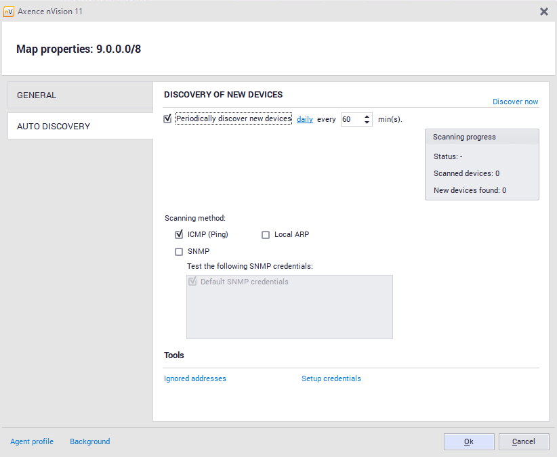
Task: Enable Local ARP scanning method
Action: [266, 235]
